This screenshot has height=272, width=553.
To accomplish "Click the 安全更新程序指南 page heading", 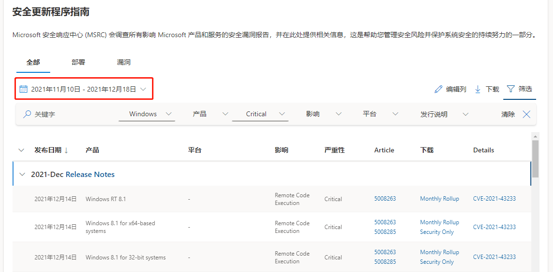I will pyautogui.click(x=51, y=12).
